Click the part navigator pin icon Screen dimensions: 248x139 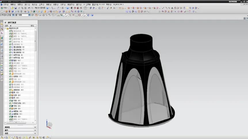click(x=5, y=23)
